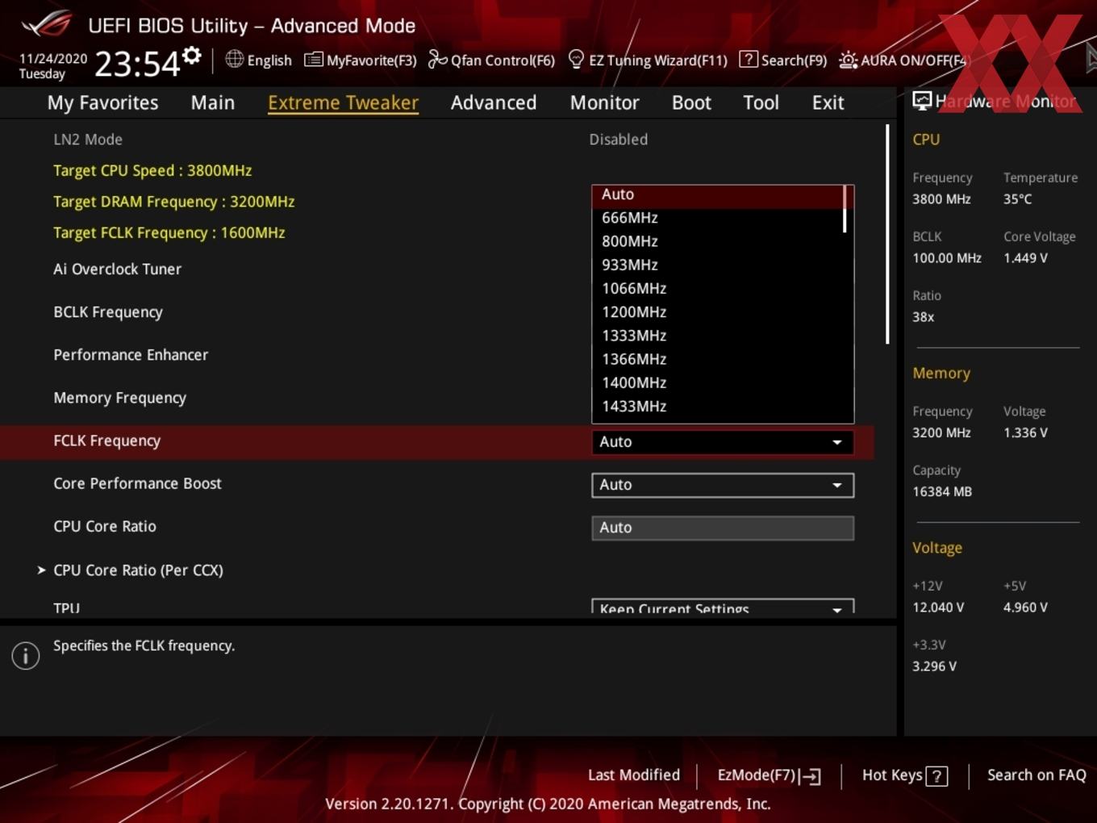The height and width of the screenshot is (823, 1097).
Task: Open the Advanced tab
Action: coord(494,102)
